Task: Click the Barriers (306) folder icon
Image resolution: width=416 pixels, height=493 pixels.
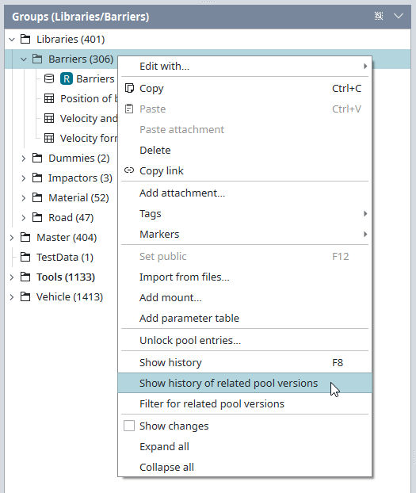Action: 37,59
